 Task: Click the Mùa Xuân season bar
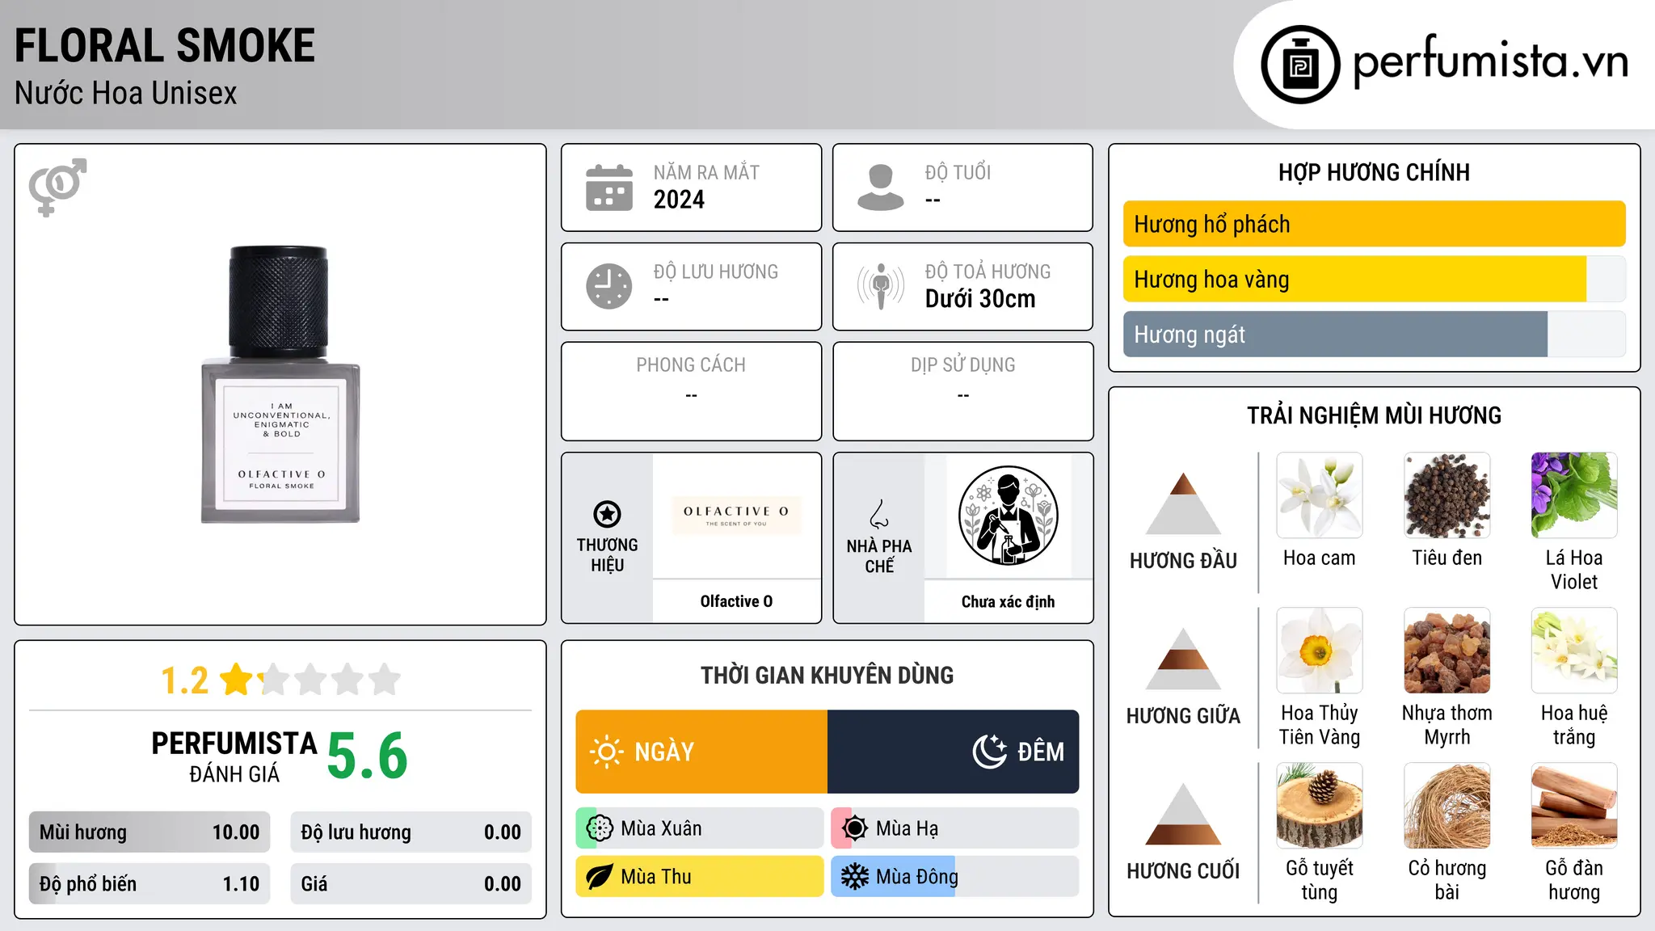pyautogui.click(x=700, y=828)
